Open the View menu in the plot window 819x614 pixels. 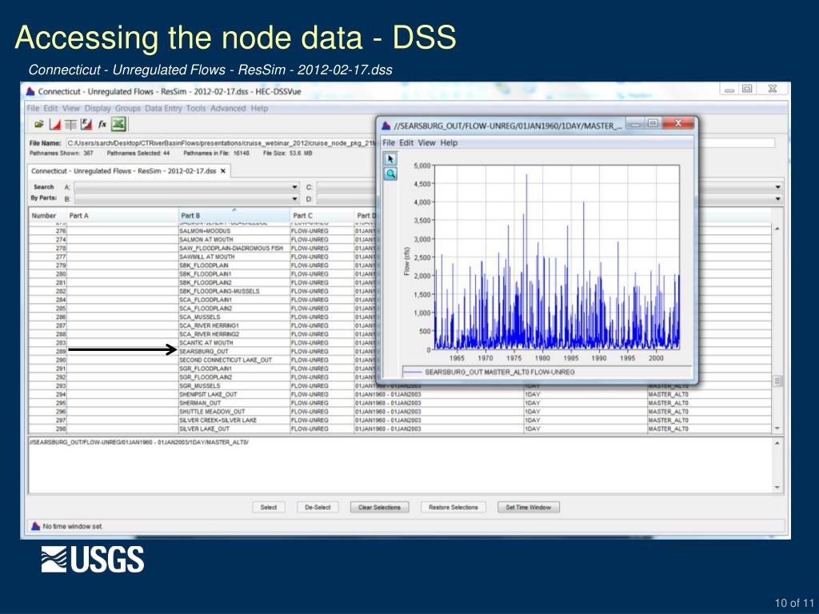(x=426, y=142)
